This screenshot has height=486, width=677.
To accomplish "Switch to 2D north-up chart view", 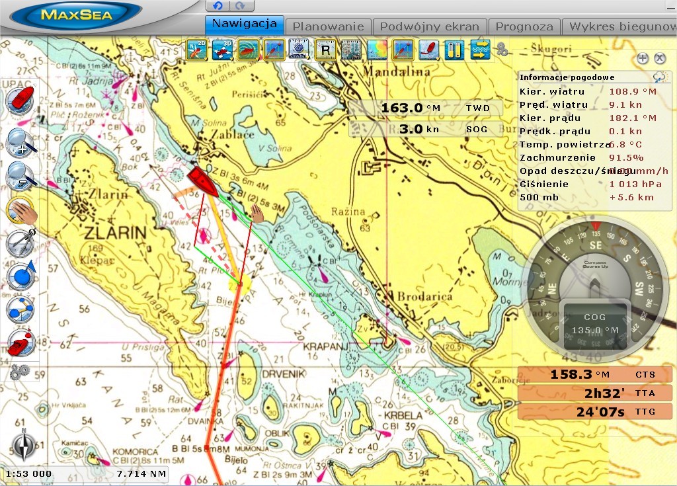I will click(x=196, y=50).
